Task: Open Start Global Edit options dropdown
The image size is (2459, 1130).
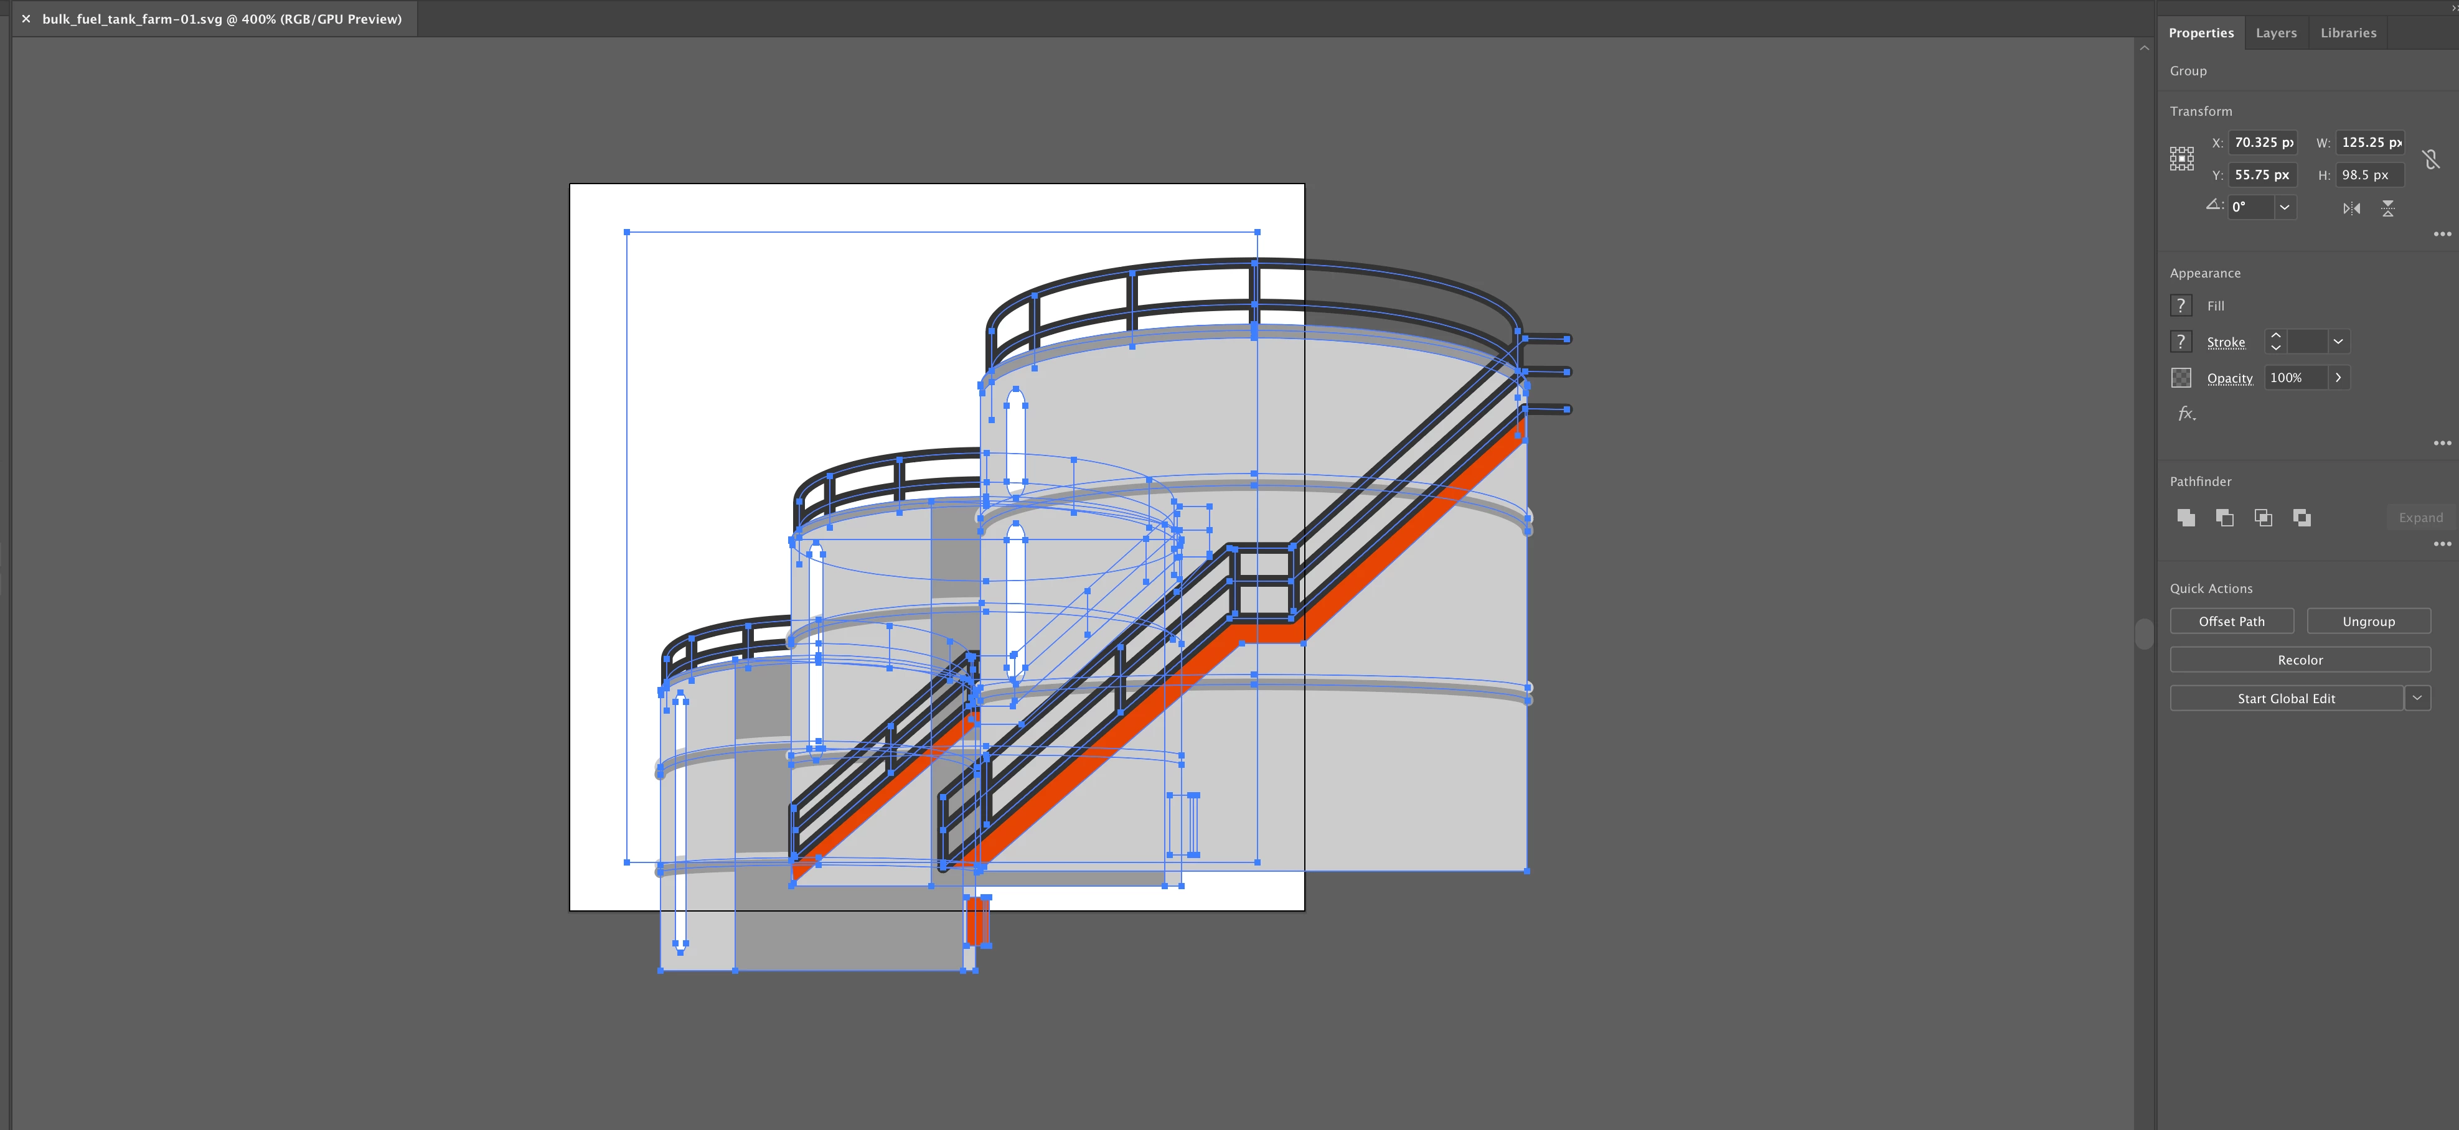Action: coord(2417,698)
